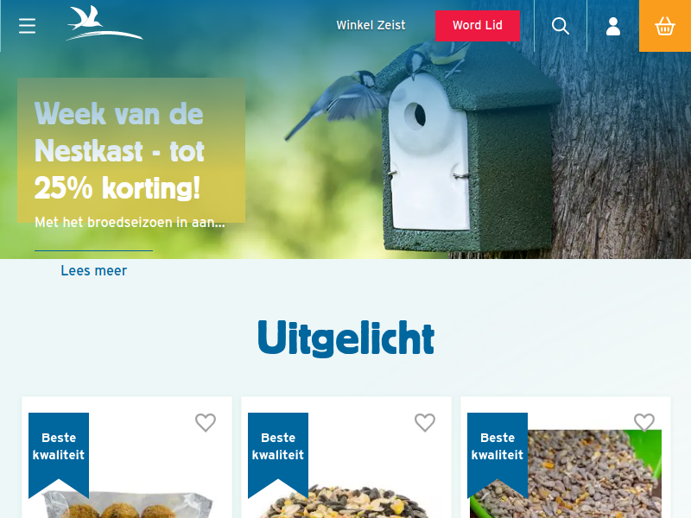This screenshot has width=691, height=518.
Task: Select the Winkel Zeist menu item
Action: coord(371,25)
